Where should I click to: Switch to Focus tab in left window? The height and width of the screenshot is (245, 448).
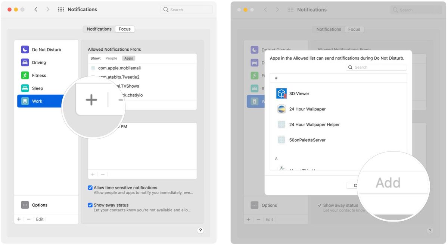coord(125,29)
